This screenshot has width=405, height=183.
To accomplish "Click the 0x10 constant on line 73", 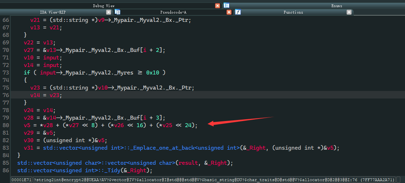I will [x=152, y=72].
